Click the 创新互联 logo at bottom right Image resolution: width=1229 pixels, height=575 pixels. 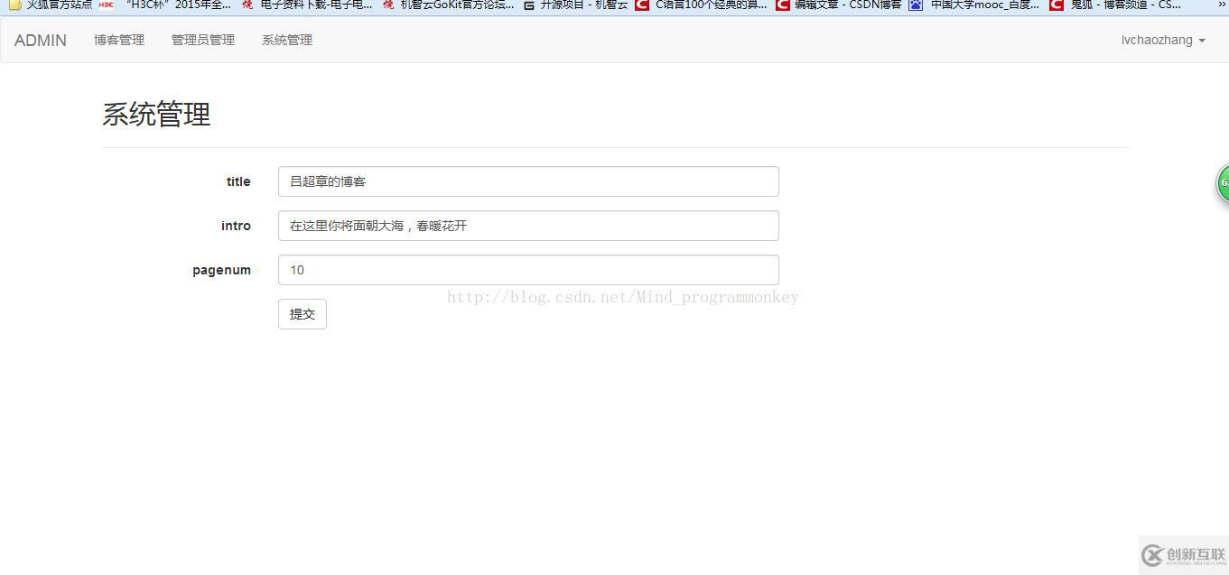[x=1183, y=556]
